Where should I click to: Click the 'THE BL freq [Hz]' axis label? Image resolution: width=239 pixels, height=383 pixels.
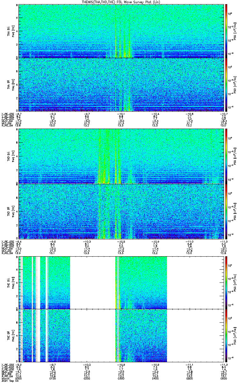(11, 282)
